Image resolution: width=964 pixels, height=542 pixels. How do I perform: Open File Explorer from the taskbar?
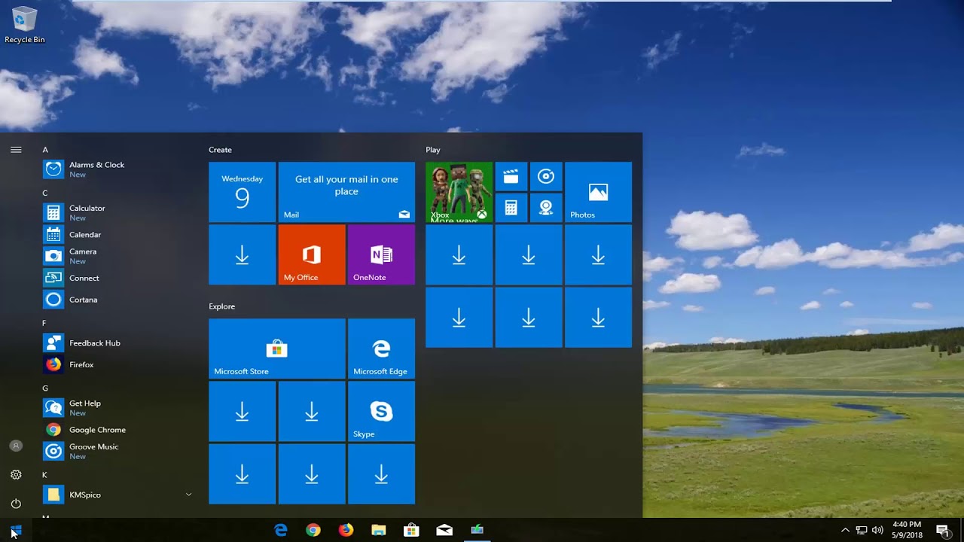(x=379, y=530)
